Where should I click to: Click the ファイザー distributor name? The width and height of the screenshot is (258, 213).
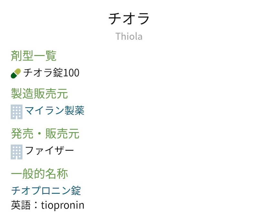50,150
